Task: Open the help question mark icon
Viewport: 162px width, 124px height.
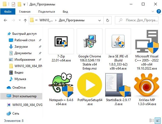Action: coord(159,11)
